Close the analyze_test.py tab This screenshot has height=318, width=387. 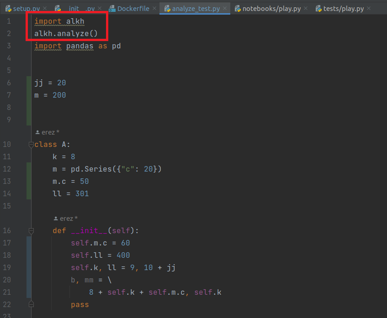[225, 8]
